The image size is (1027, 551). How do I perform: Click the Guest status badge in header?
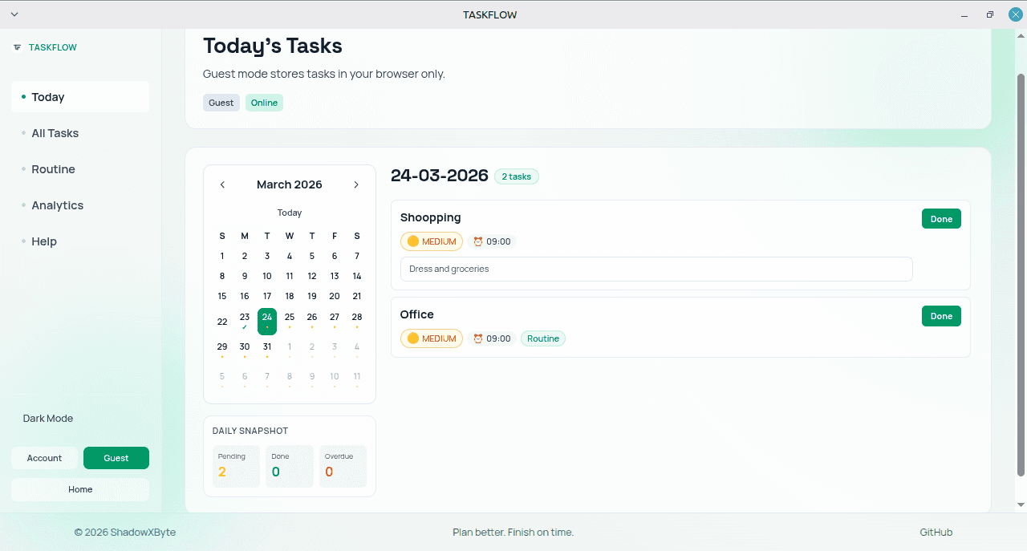(221, 103)
